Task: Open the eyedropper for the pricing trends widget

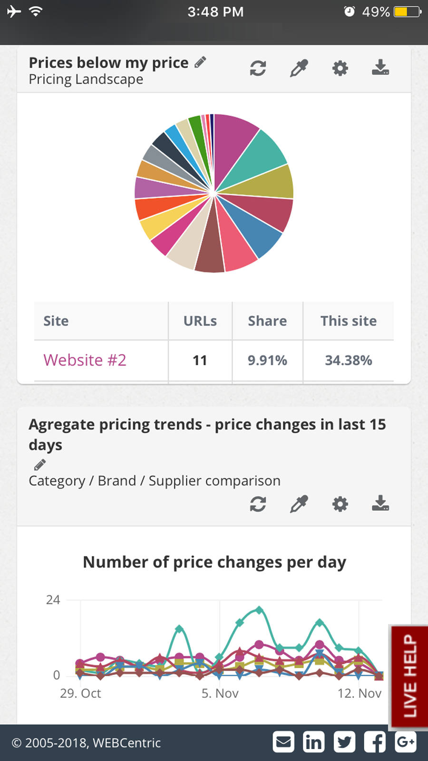Action: coord(299,504)
